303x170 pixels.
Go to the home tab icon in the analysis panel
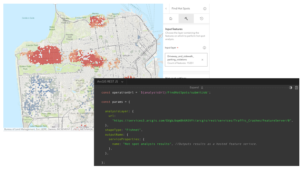point(171,19)
